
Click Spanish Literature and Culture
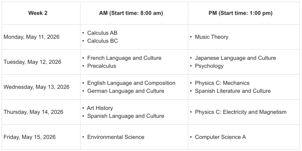coord(233,91)
